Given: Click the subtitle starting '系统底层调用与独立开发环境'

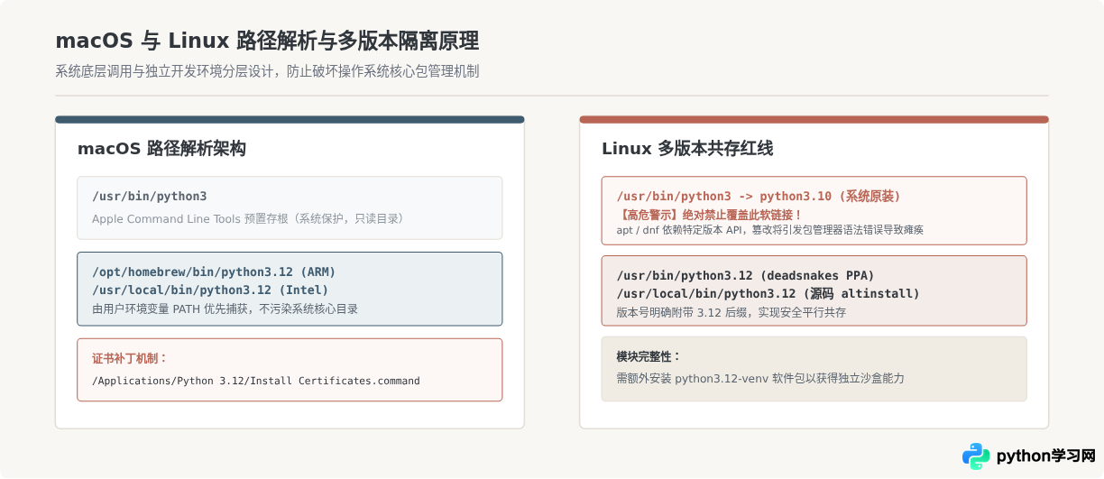Looking at the screenshot, I should 267,71.
